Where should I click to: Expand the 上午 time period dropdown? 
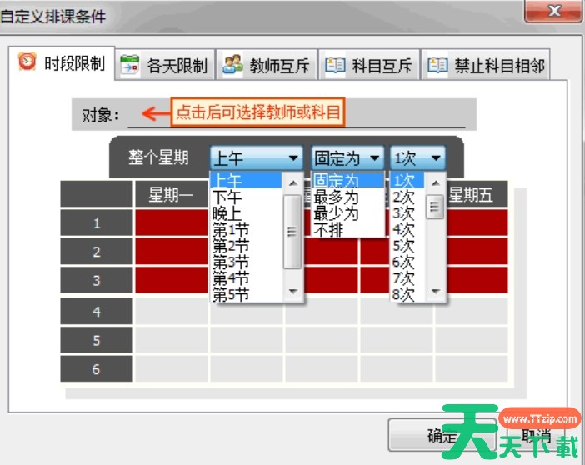[257, 157]
